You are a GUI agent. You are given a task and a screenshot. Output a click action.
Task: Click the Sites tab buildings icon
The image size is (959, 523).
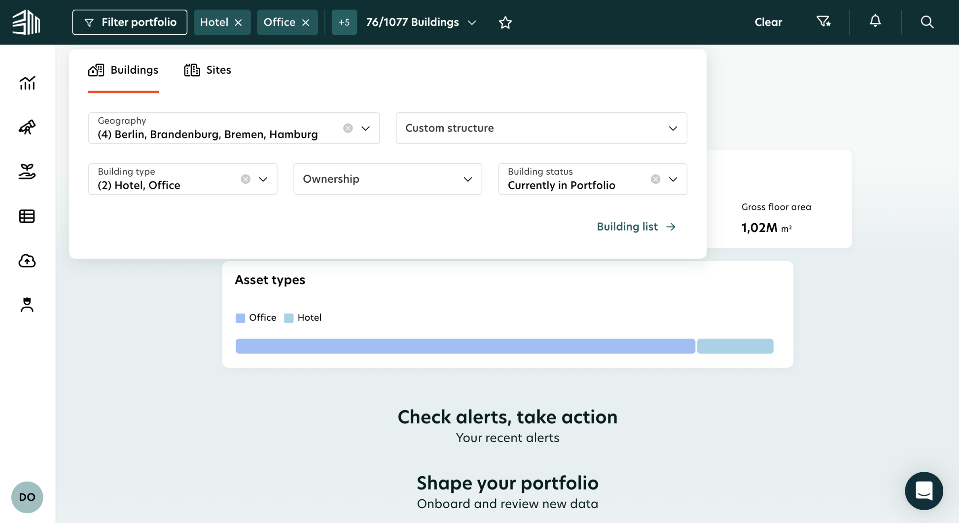(x=192, y=70)
